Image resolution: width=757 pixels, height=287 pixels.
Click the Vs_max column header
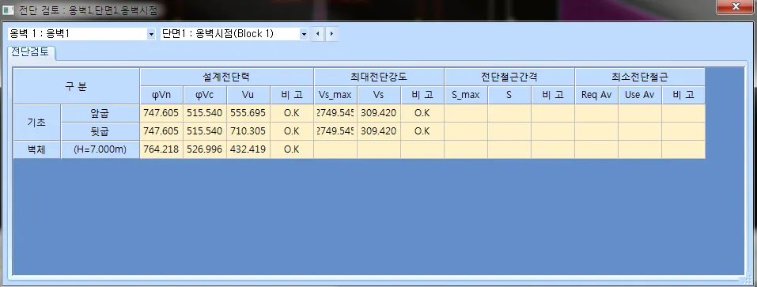tap(335, 95)
